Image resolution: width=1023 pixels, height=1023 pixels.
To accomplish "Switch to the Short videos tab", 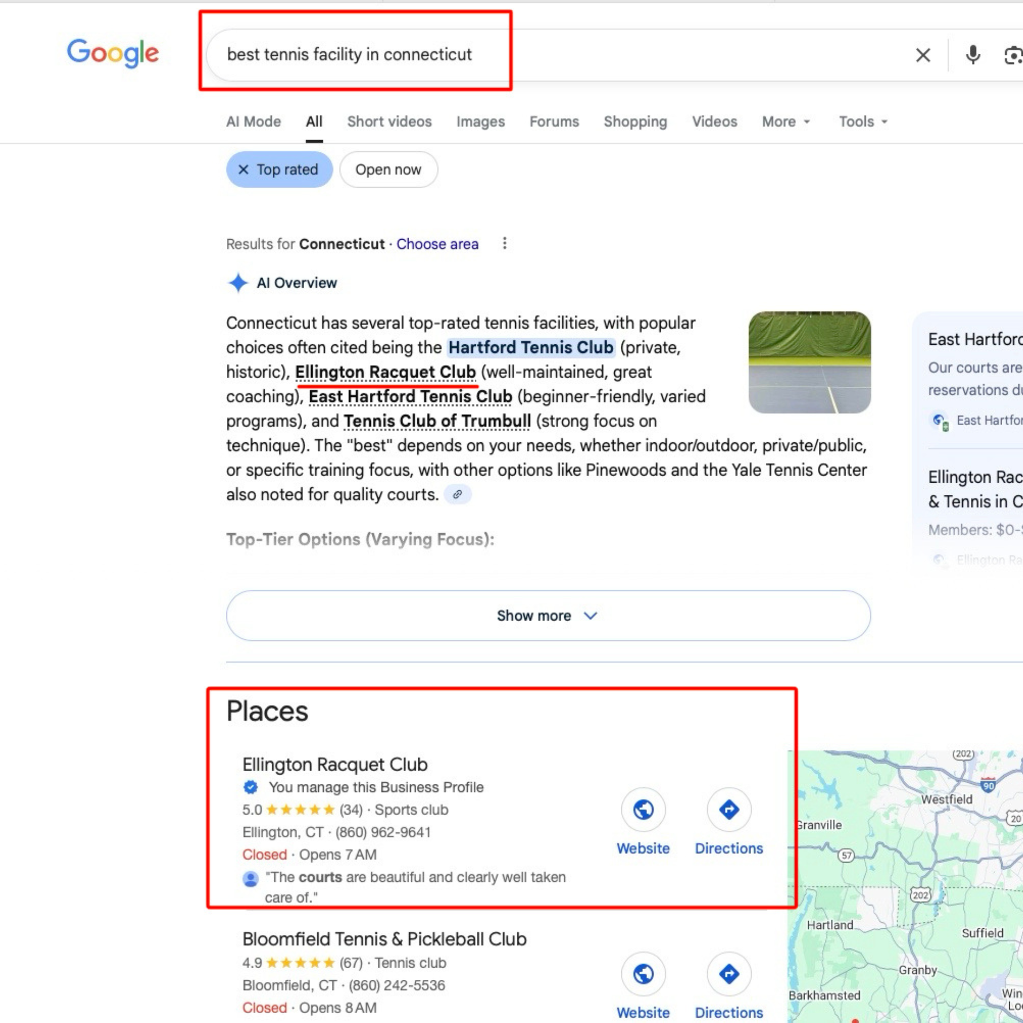I will click(x=389, y=121).
